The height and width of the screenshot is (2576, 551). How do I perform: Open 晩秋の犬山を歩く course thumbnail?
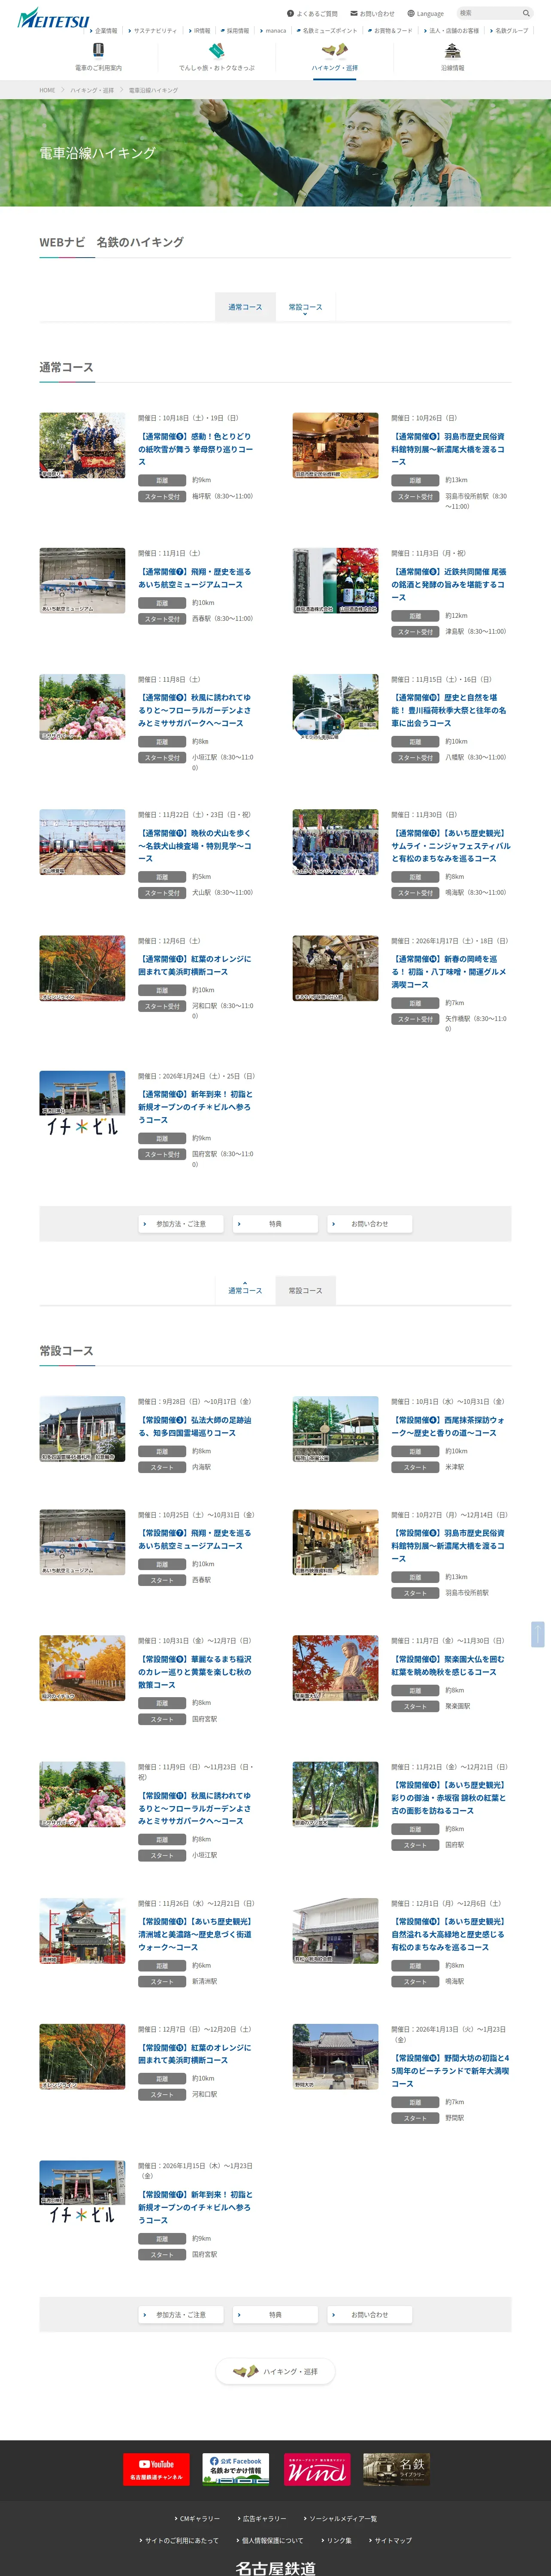[x=82, y=842]
